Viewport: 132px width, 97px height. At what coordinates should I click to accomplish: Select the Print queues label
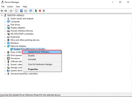16,55
